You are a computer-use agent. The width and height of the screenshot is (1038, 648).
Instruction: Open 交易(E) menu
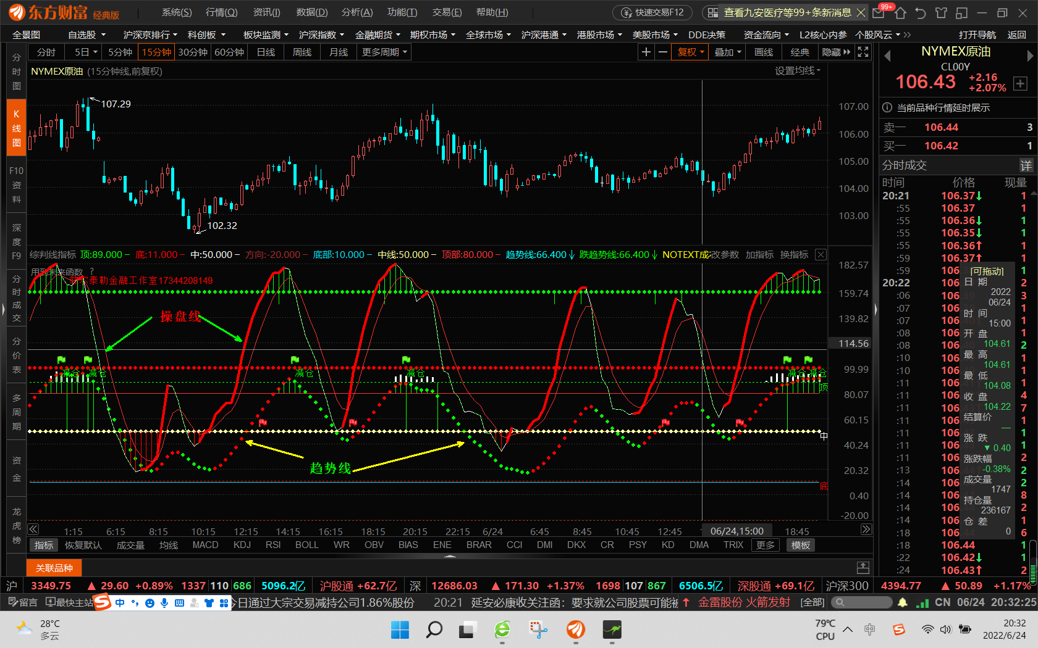pyautogui.click(x=447, y=12)
